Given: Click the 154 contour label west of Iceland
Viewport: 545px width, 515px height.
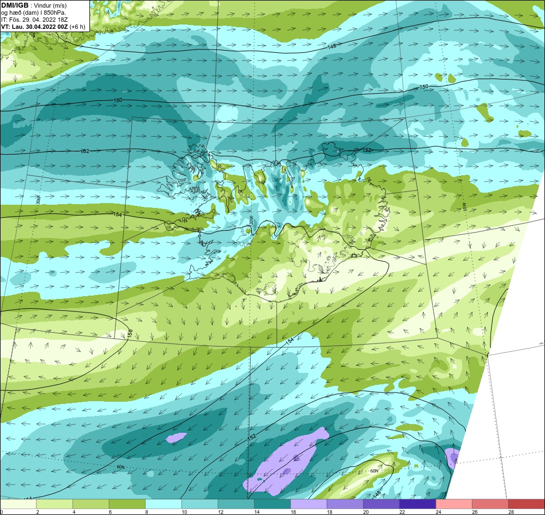Looking at the screenshot, I should [118, 214].
